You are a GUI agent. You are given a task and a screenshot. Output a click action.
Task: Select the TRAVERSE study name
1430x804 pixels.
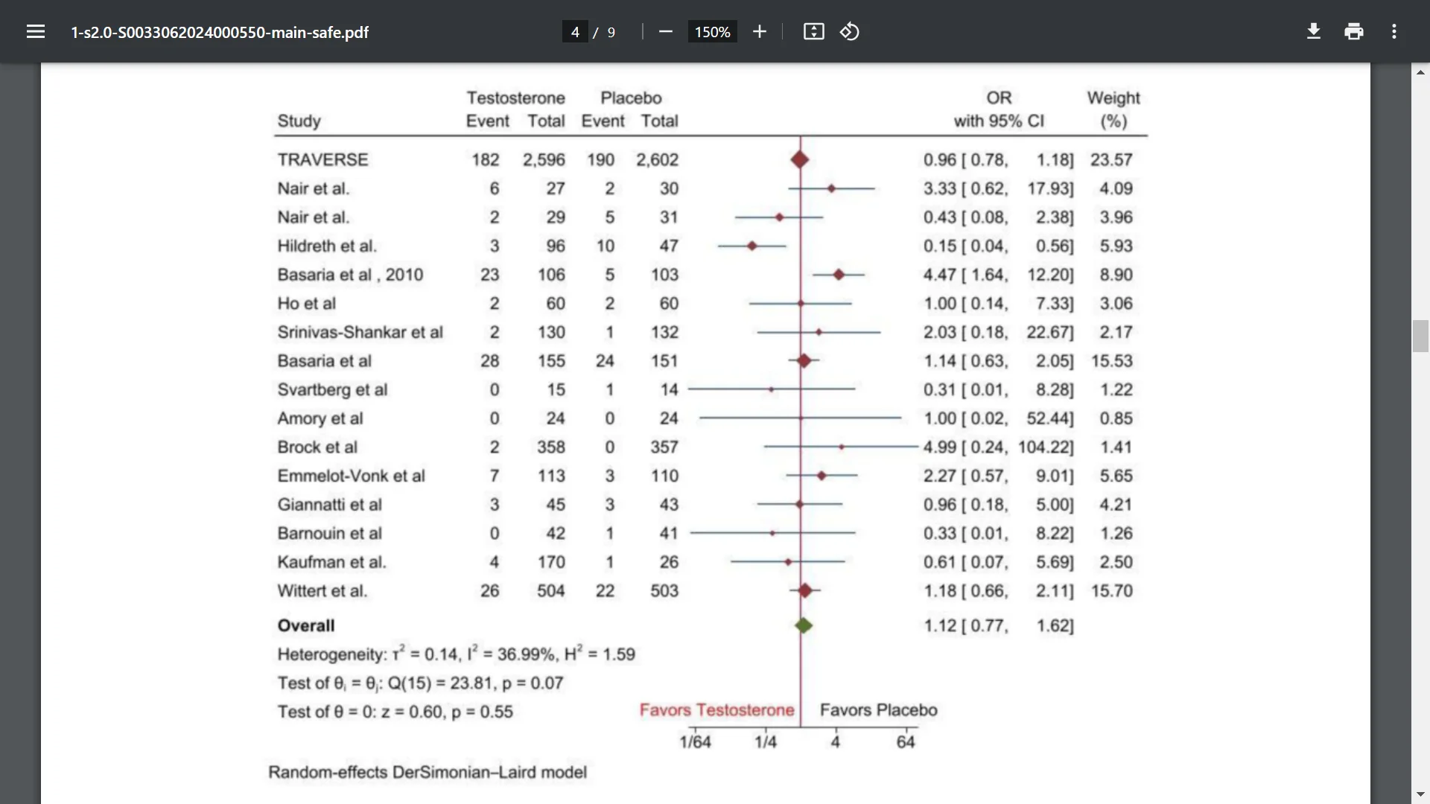(x=322, y=160)
